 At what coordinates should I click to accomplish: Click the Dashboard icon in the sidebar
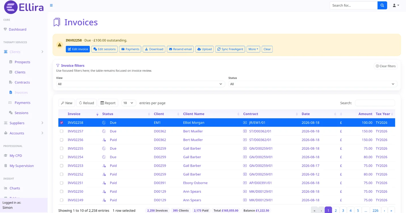(5, 29)
